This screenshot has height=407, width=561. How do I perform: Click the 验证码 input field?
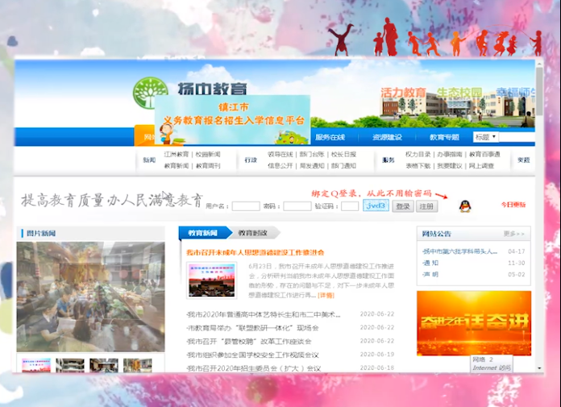[x=350, y=206]
